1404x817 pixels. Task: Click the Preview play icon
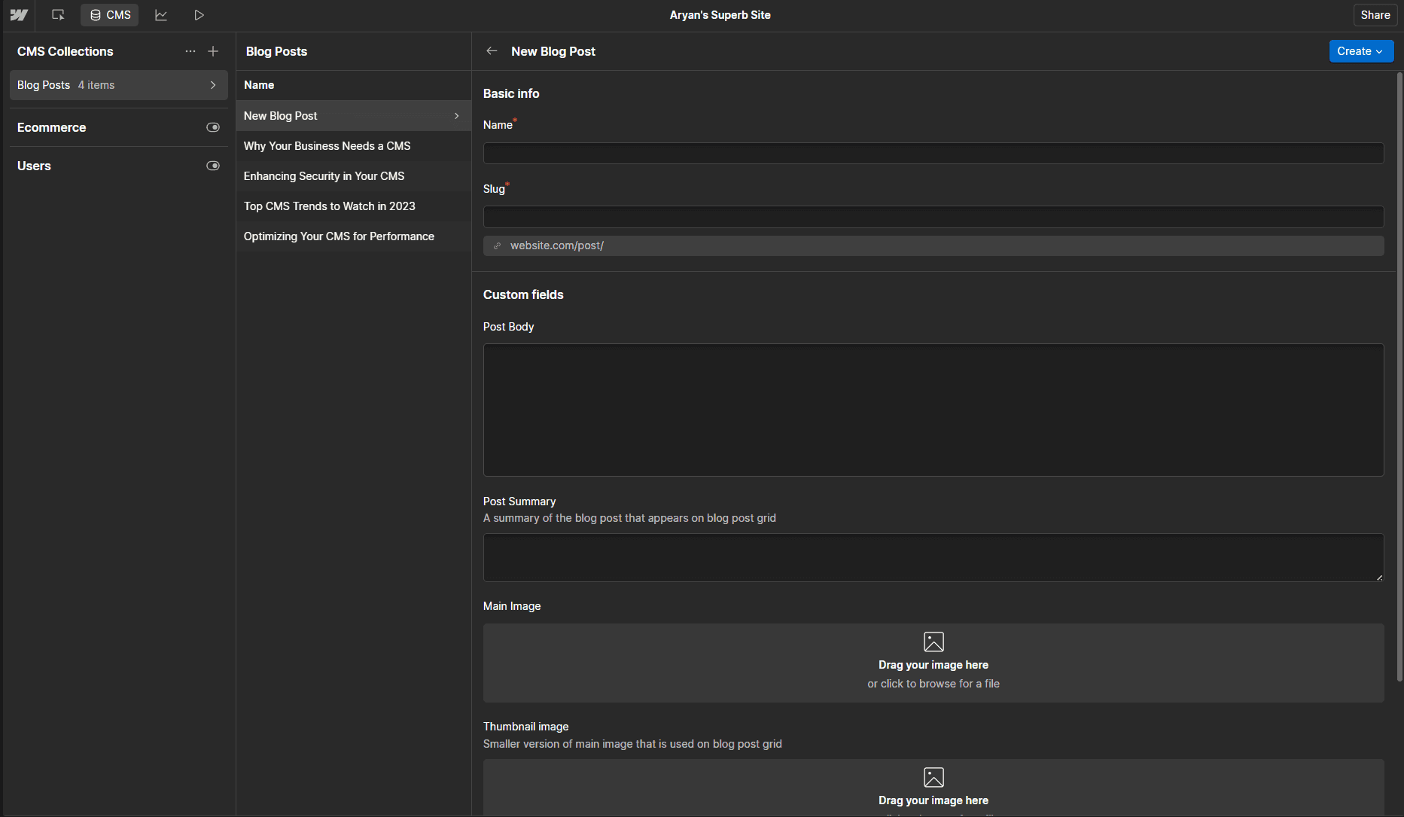199,15
